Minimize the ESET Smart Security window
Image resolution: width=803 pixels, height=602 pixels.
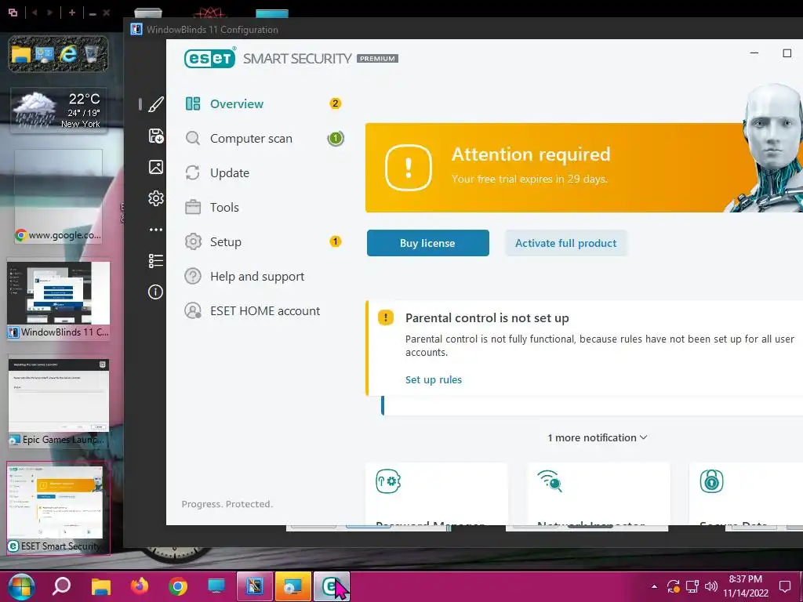754,53
